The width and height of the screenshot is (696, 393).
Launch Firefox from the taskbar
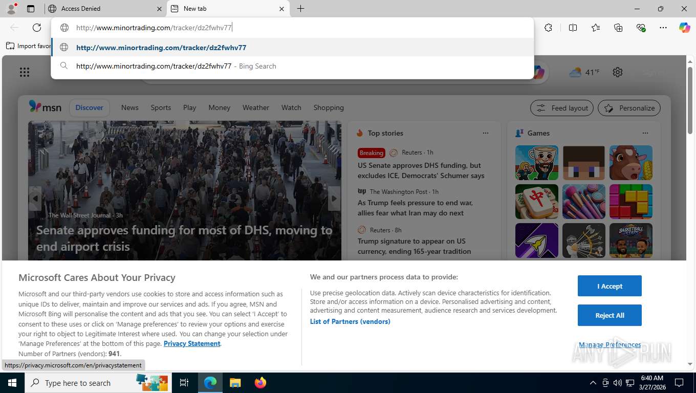pos(260,383)
